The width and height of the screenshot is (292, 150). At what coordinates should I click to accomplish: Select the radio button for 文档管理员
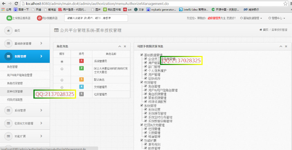click(x=62, y=87)
